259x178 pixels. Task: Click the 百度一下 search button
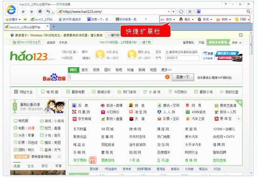[x=183, y=77]
